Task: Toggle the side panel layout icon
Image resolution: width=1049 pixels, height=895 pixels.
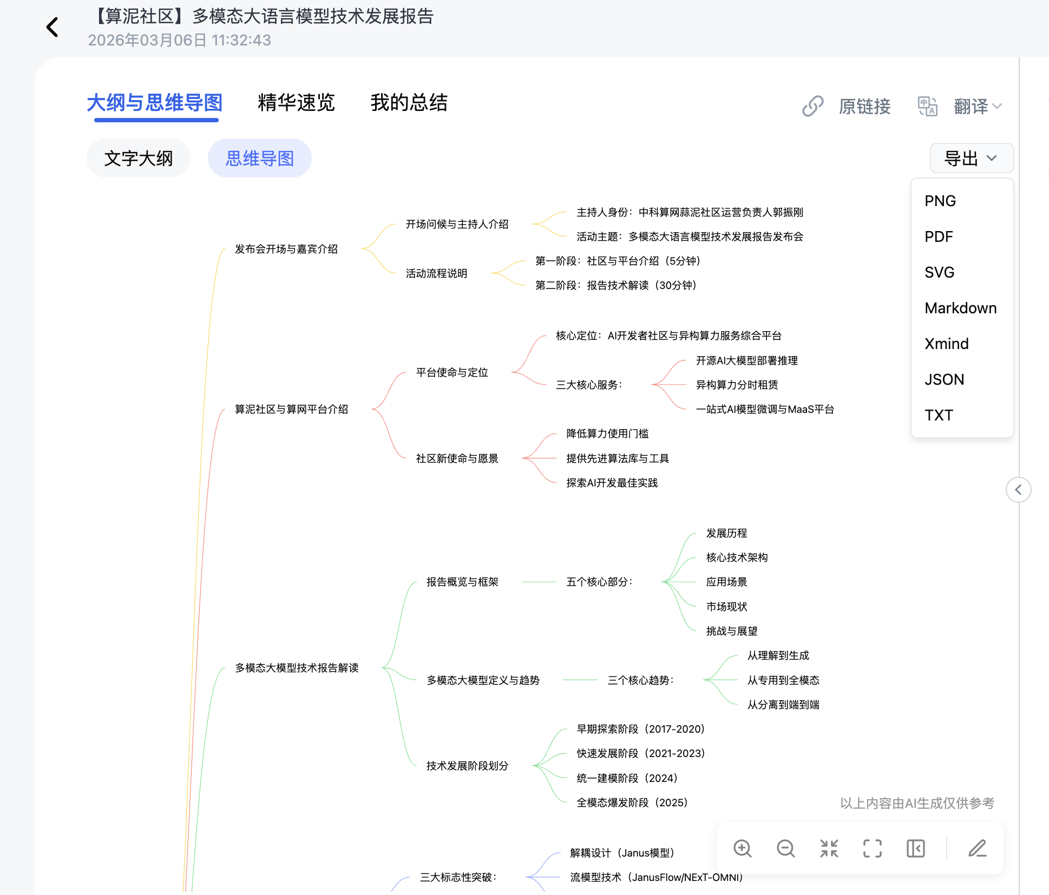Action: [x=915, y=848]
